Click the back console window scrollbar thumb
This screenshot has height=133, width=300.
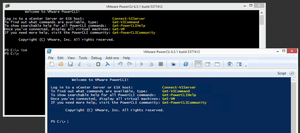(x=262, y=20)
